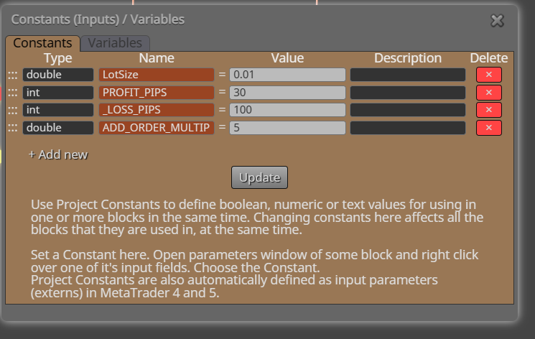535x339 pixels.
Task: Click the Delete column header
Action: coord(488,58)
